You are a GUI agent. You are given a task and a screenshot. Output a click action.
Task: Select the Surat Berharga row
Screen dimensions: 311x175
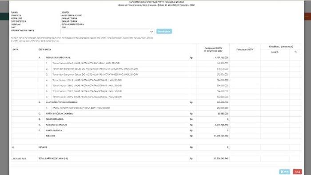click(x=157, y=119)
